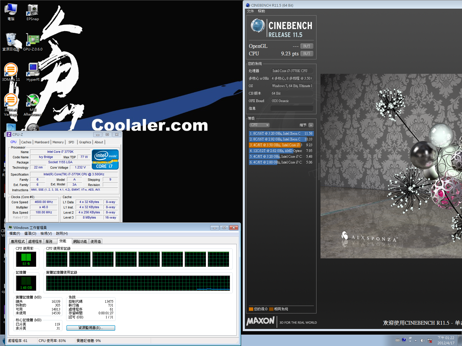Switch to the SPD tab in CPU-Z
The height and width of the screenshot is (346, 462).
[x=71, y=142]
